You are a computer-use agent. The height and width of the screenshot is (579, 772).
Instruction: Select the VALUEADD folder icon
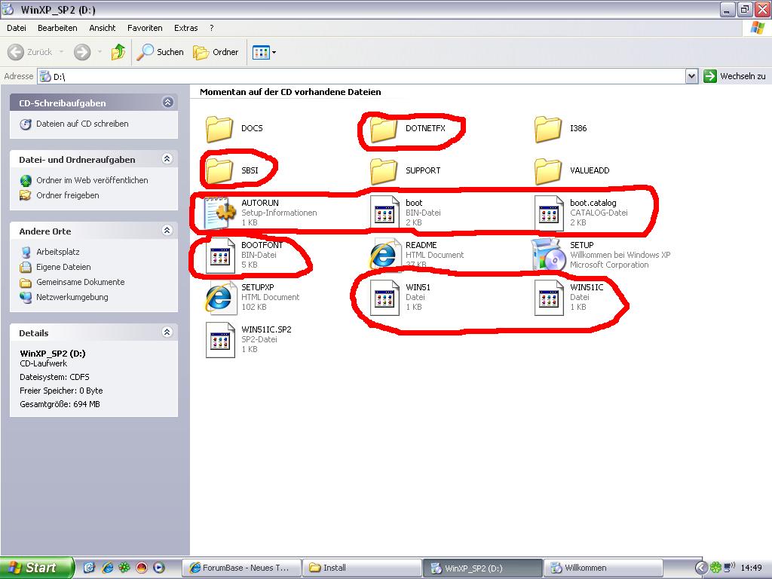pos(548,171)
